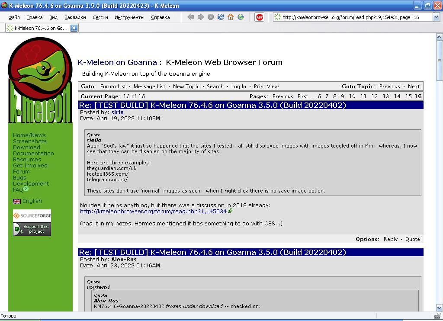Click the green FAQ question-mark icon
443x321 pixels.
pos(26,189)
